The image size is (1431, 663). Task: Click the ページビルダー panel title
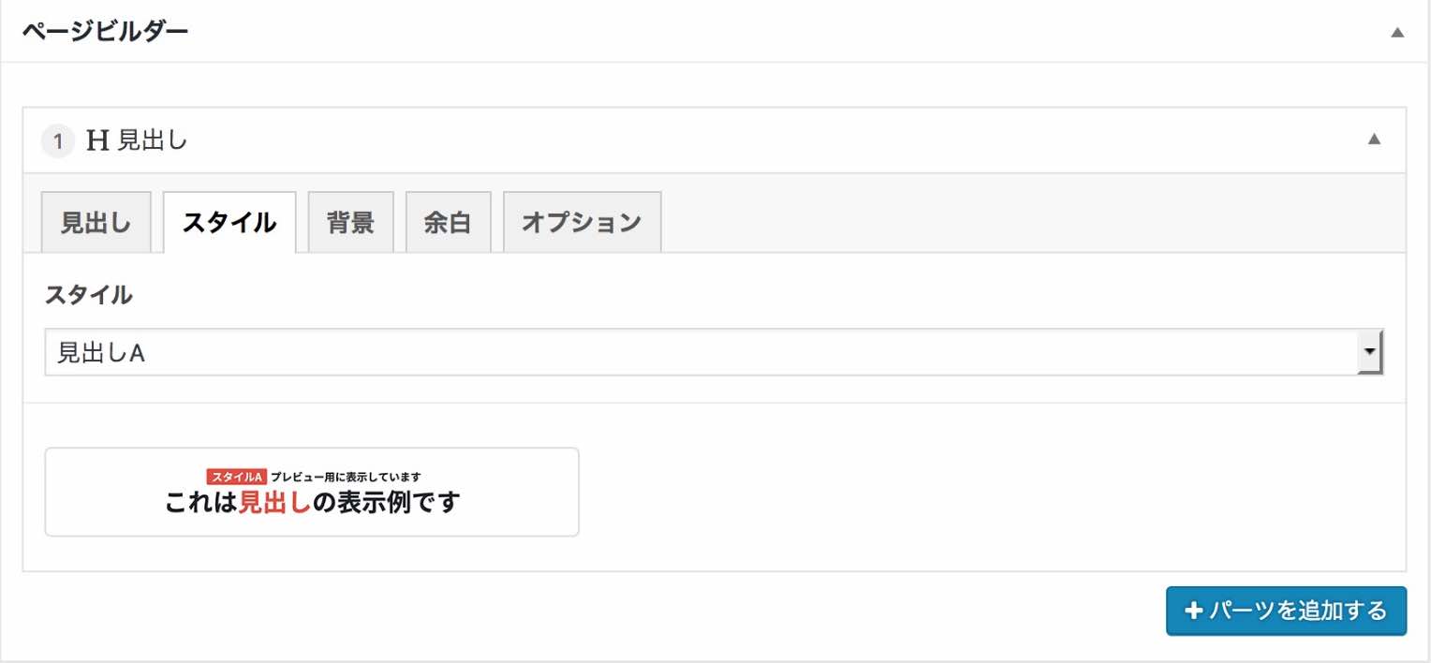pos(105,31)
